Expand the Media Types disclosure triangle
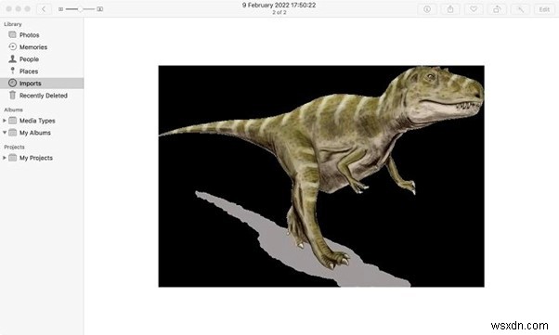Viewport: 559px width, 335px height. point(5,121)
